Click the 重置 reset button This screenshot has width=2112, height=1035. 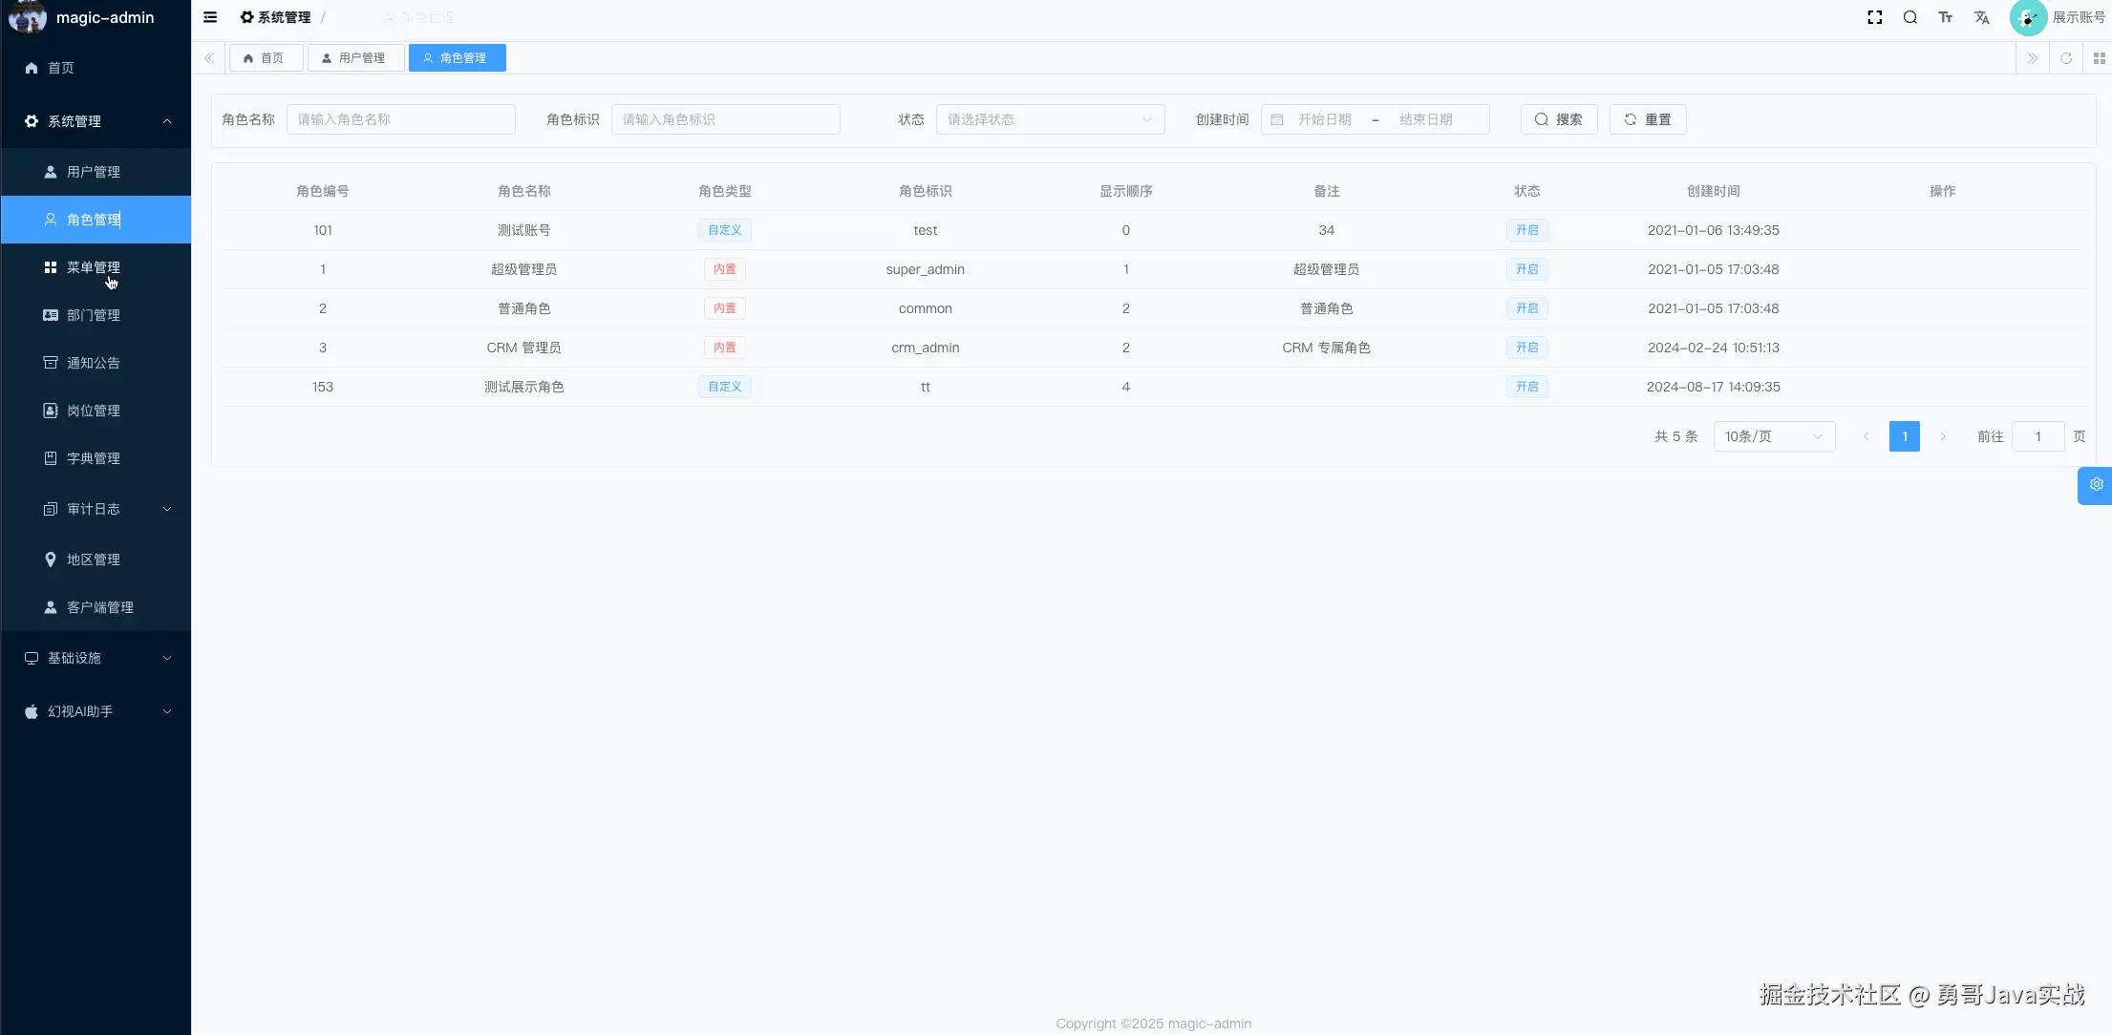coord(1647,119)
